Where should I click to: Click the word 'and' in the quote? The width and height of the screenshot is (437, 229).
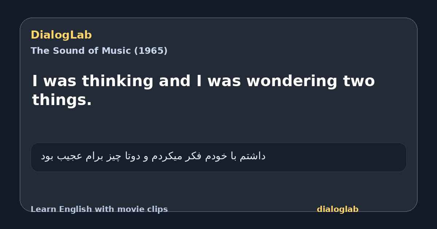[174, 81]
